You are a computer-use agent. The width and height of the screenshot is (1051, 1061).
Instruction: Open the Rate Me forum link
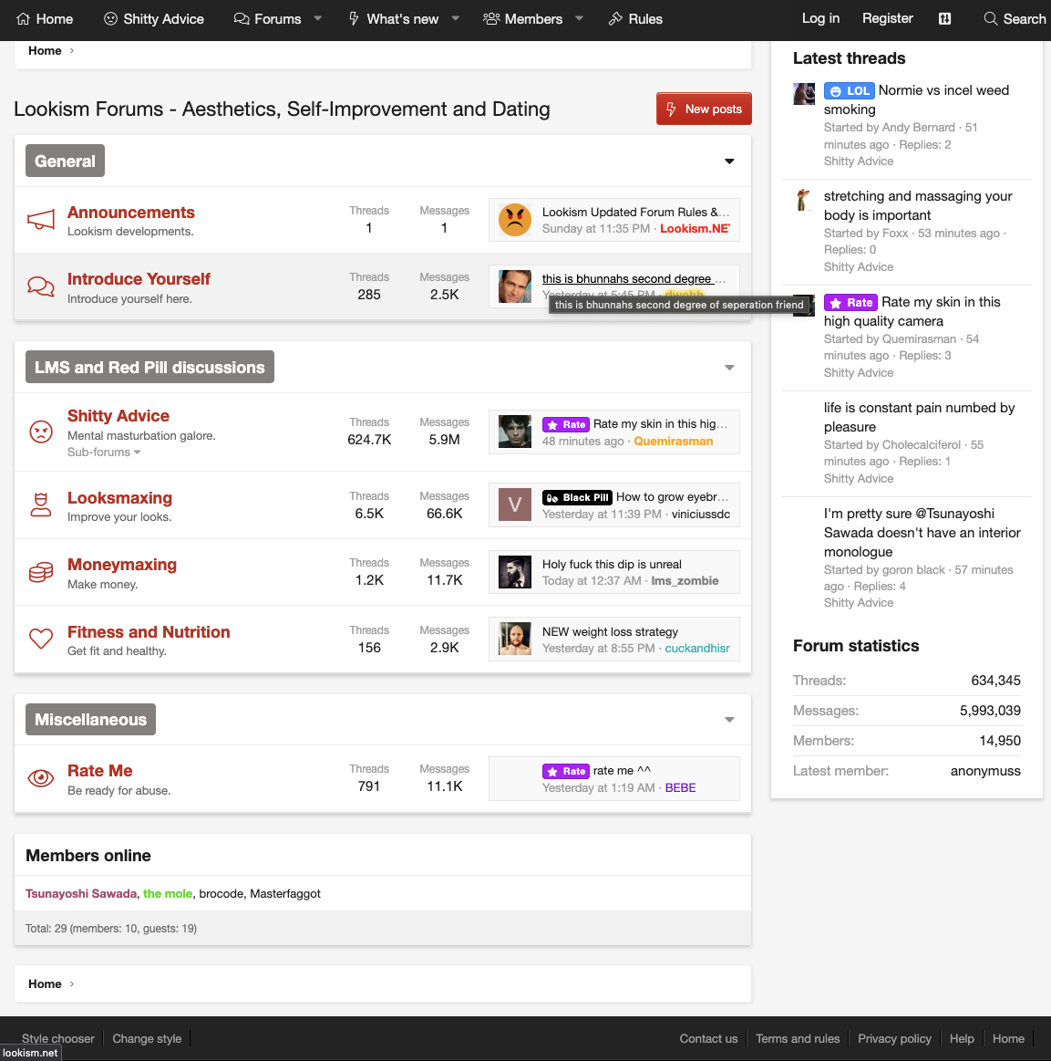click(100, 771)
